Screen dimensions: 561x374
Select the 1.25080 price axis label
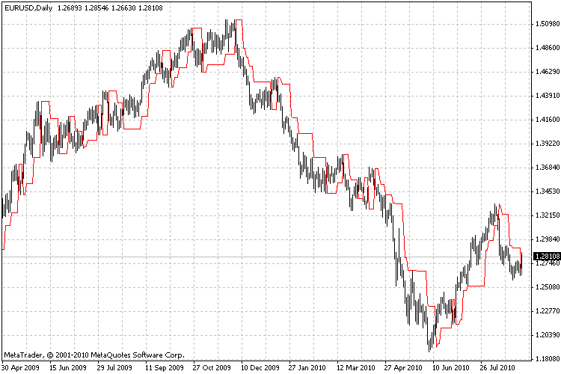[x=545, y=287]
